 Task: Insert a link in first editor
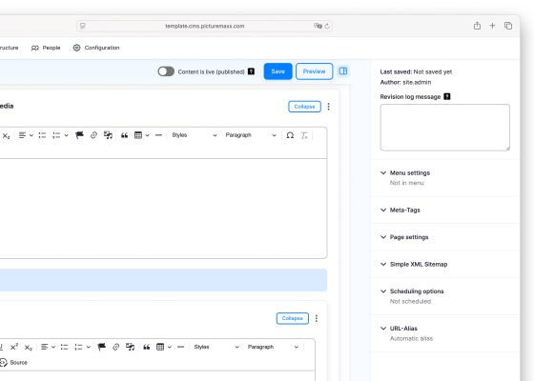tap(93, 135)
